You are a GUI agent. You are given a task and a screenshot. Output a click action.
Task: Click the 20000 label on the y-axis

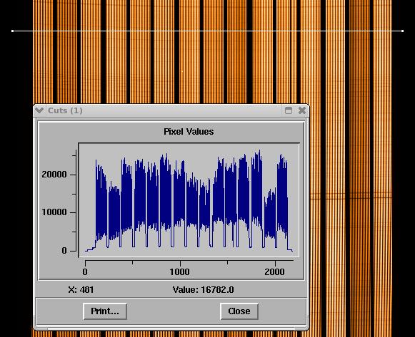coord(54,175)
